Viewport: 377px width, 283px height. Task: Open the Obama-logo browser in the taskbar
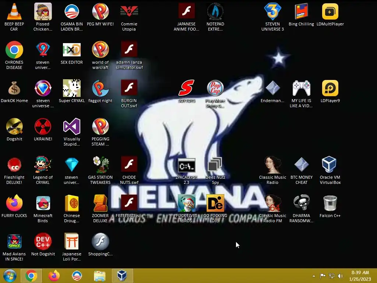click(x=77, y=276)
